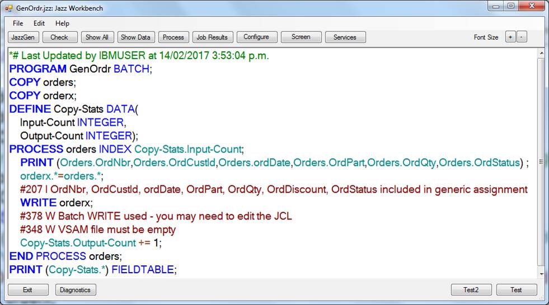Click the JazzGen button
The height and width of the screenshot is (305, 549).
click(x=23, y=37)
